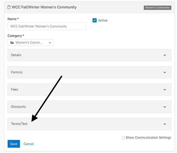Viewport: 177px width, 153px height.
Task: Click the page title WCC Fall/Winter Women's Community
Action: (x=44, y=7)
